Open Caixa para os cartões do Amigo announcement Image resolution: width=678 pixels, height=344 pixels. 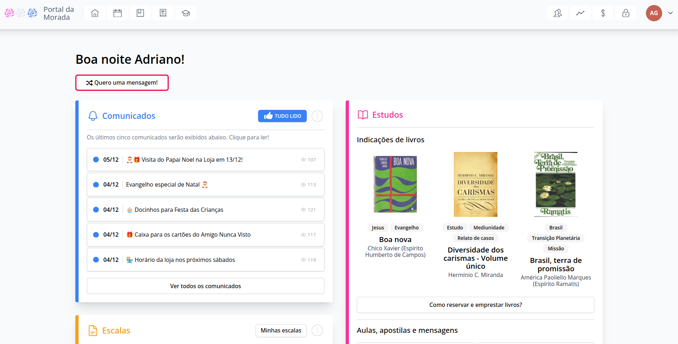[x=205, y=234]
